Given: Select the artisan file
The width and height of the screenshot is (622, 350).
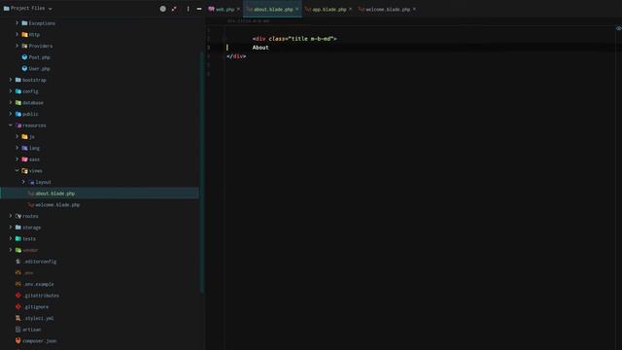Looking at the screenshot, I should [x=100, y=330].
